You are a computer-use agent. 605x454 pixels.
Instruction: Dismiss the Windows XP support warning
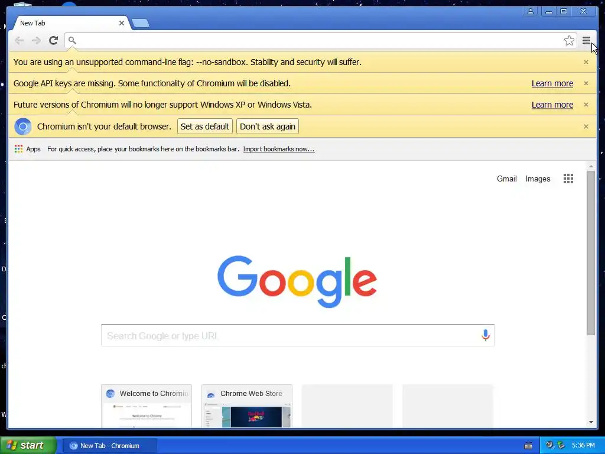[586, 105]
